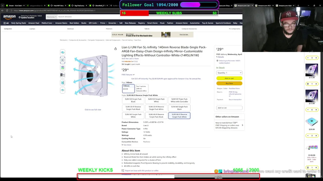
Task: Select SLIN140 Single Pack Black style
Action: click(179, 108)
